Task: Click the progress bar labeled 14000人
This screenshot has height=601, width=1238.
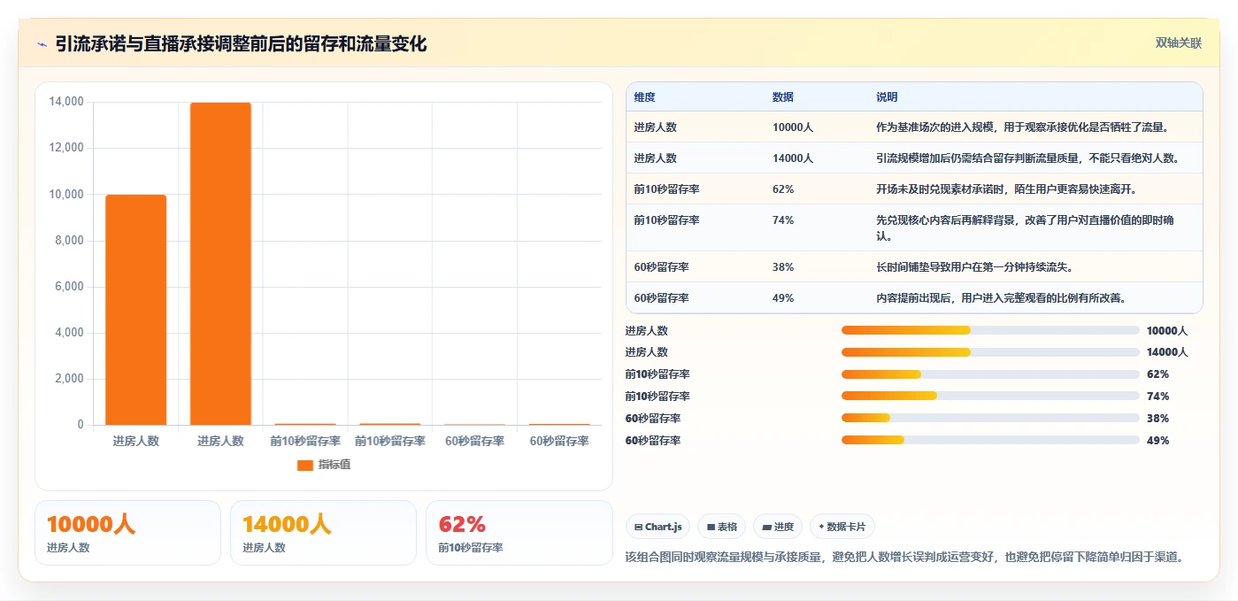Action: [990, 352]
